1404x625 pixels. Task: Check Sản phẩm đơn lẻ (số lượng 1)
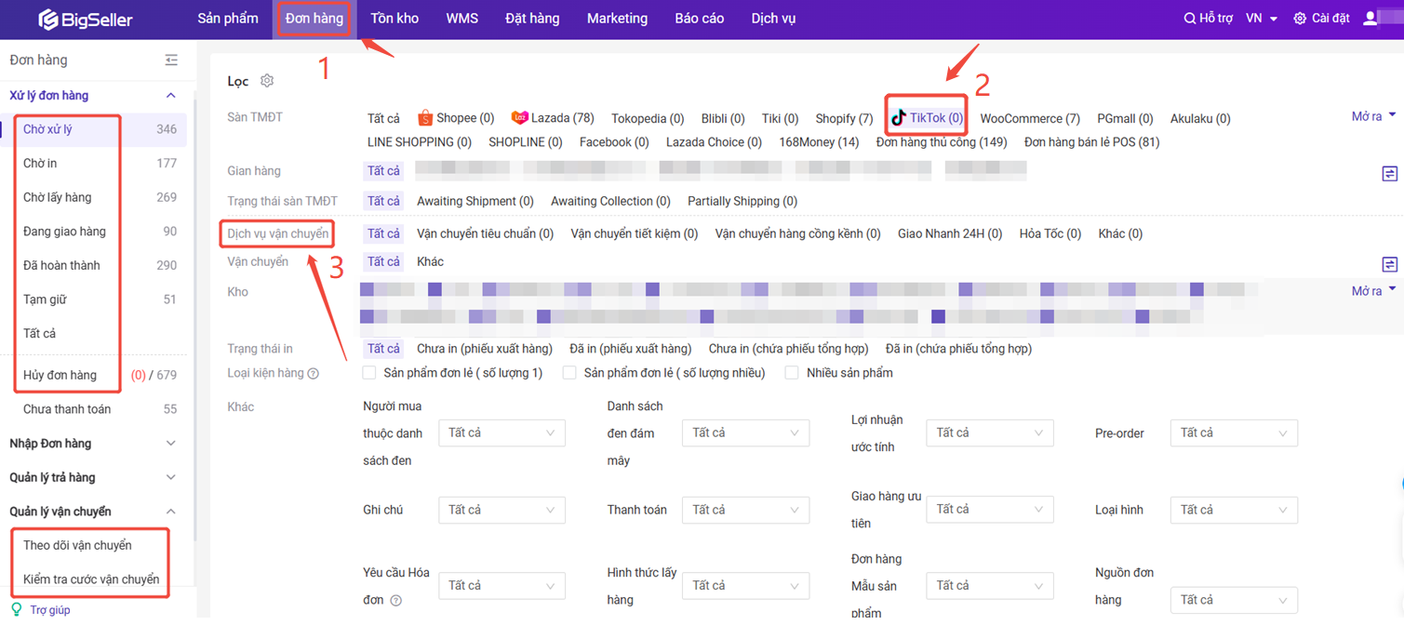[369, 373]
